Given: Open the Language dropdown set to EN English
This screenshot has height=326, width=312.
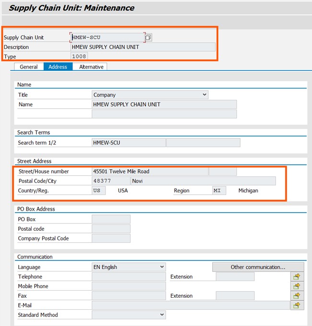Looking at the screenshot, I should pyautogui.click(x=162, y=267).
